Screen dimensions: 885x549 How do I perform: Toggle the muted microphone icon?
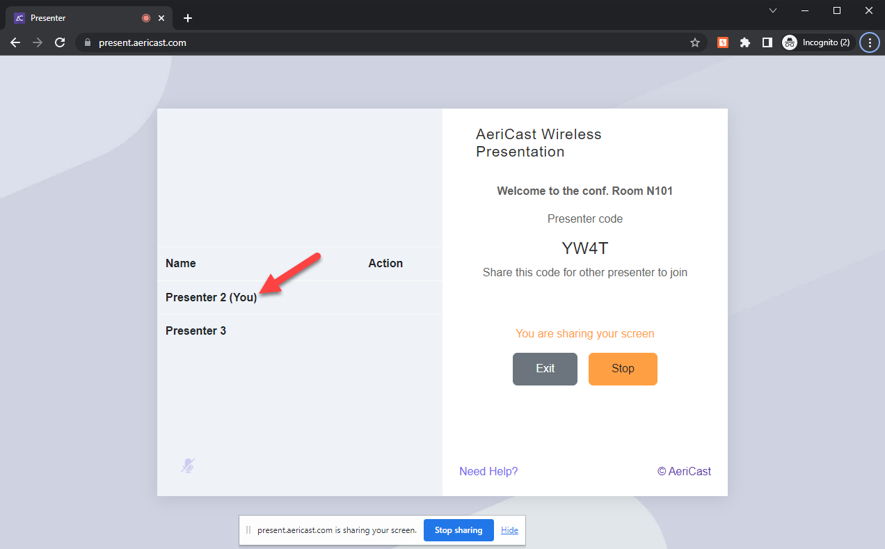[x=187, y=466]
